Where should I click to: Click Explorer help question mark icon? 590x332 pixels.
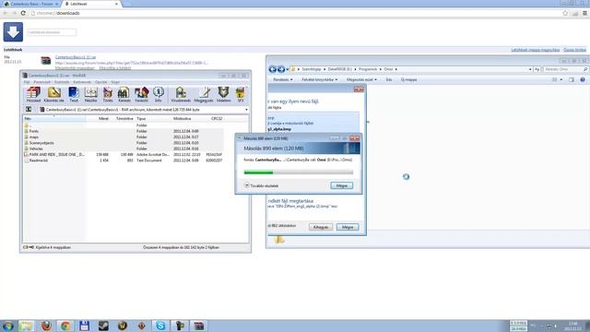pos(583,80)
